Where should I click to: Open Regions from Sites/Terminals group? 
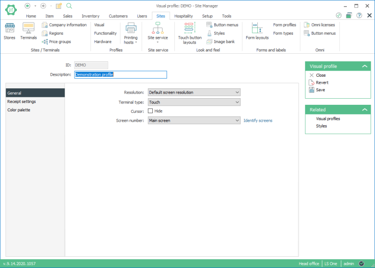(52, 33)
